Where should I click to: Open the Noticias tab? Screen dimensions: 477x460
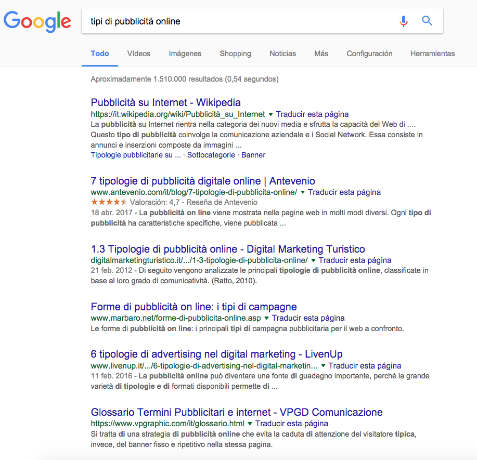pos(282,54)
